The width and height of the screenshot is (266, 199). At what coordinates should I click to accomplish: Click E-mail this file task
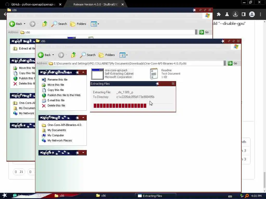56,100
